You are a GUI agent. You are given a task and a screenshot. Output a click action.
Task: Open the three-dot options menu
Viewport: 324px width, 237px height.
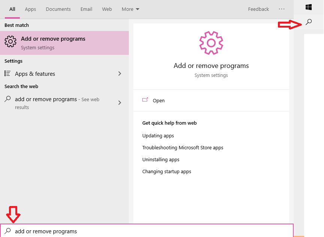282,9
